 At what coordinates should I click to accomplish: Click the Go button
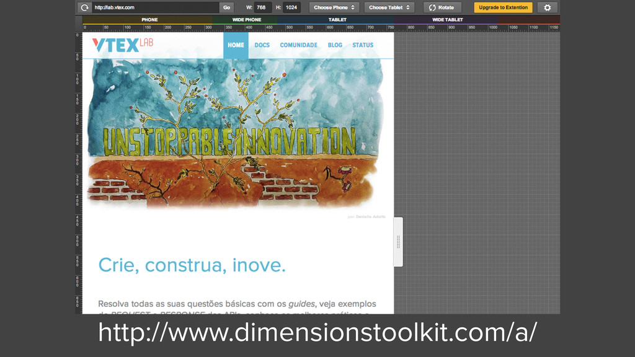226,7
